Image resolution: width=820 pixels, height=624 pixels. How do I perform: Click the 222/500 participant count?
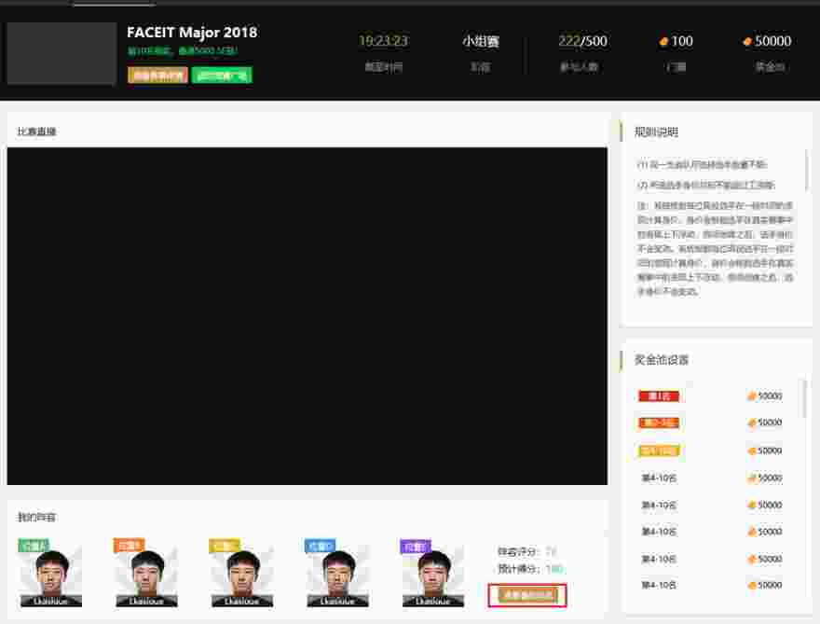pyautogui.click(x=582, y=41)
